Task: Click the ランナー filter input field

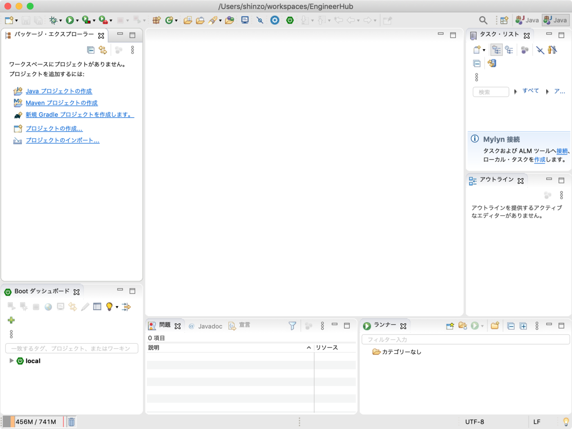Action: (x=466, y=339)
